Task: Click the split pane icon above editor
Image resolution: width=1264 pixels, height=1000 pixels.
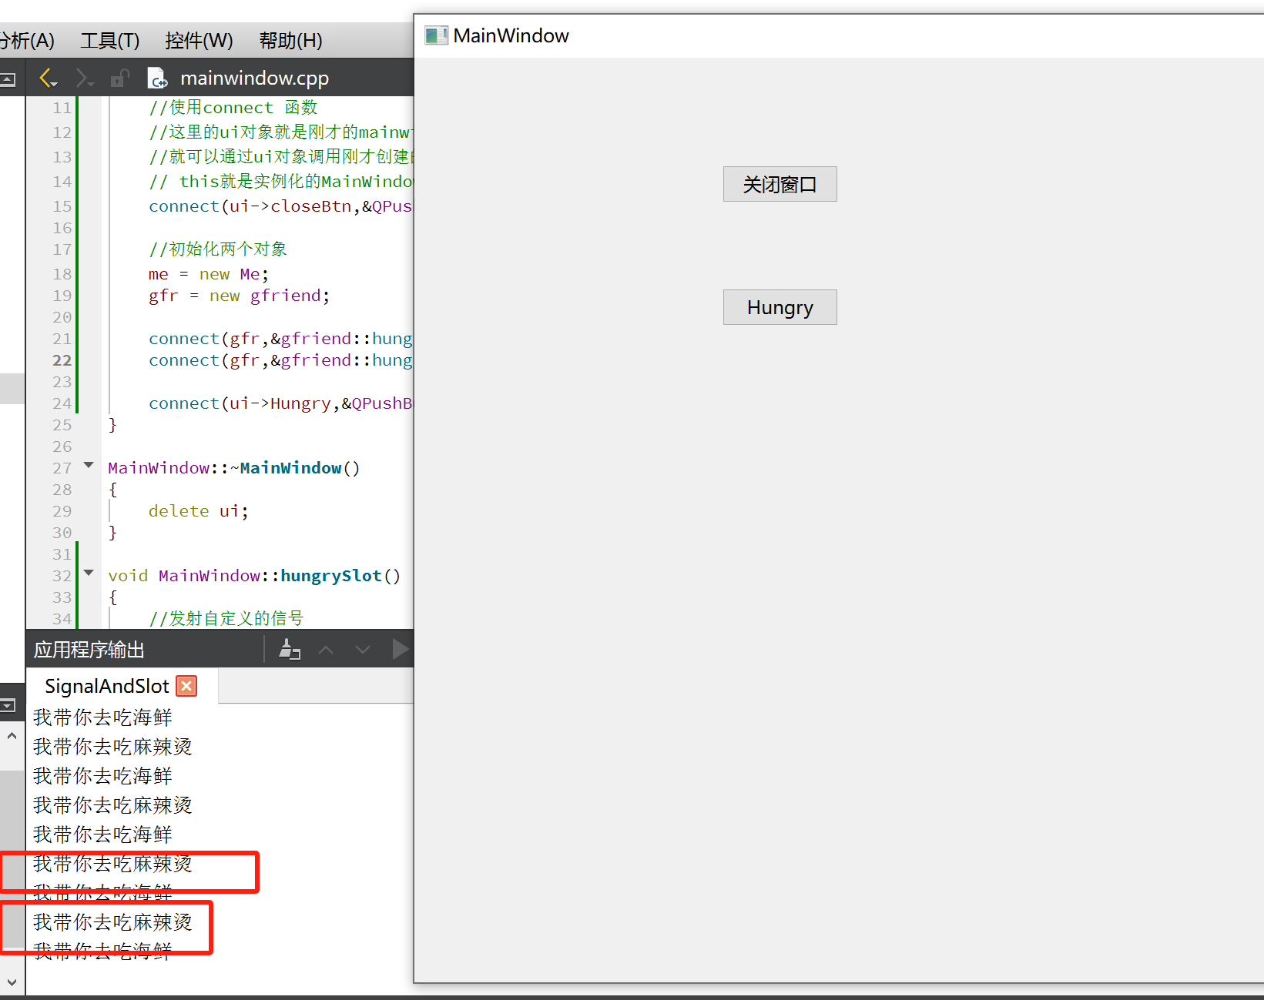Action: 8,79
